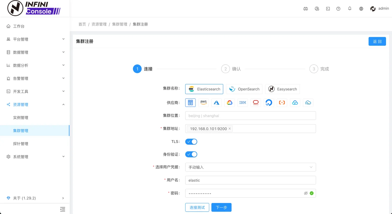392x214 pixels.
Task: Open the notifications bell
Action: [350, 9]
